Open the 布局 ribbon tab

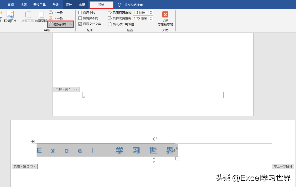tap(82, 5)
